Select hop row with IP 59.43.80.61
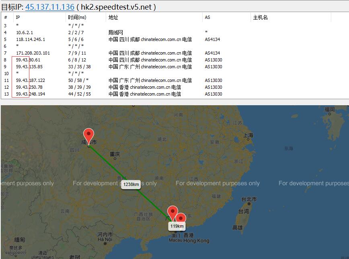Screen dimensions: 349x259 (x=175, y=60)
